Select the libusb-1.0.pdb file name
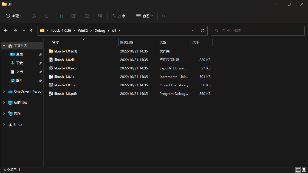Image resolution: width=308 pixels, height=173 pixels. tap(66, 93)
